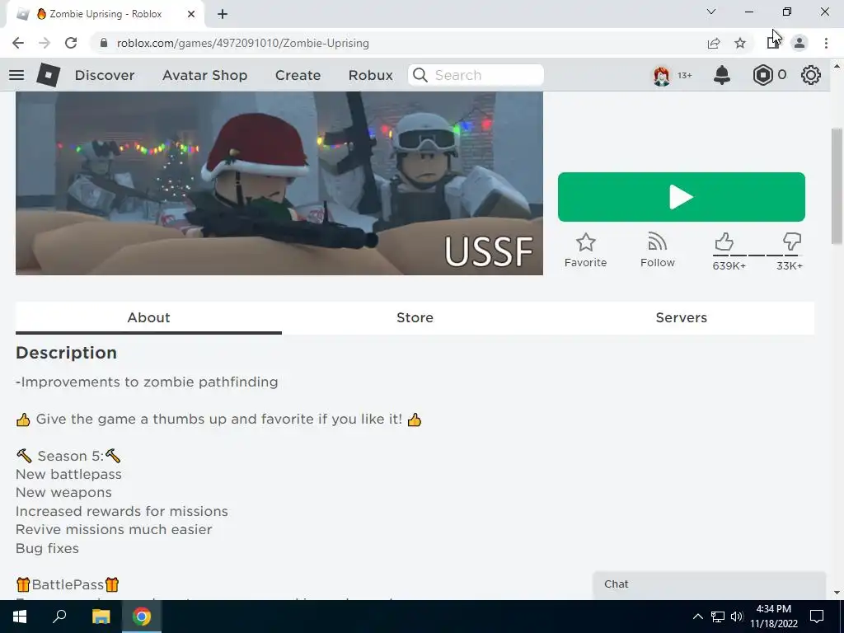Viewport: 844px width, 633px height.
Task: Open network status tray icon
Action: (718, 617)
